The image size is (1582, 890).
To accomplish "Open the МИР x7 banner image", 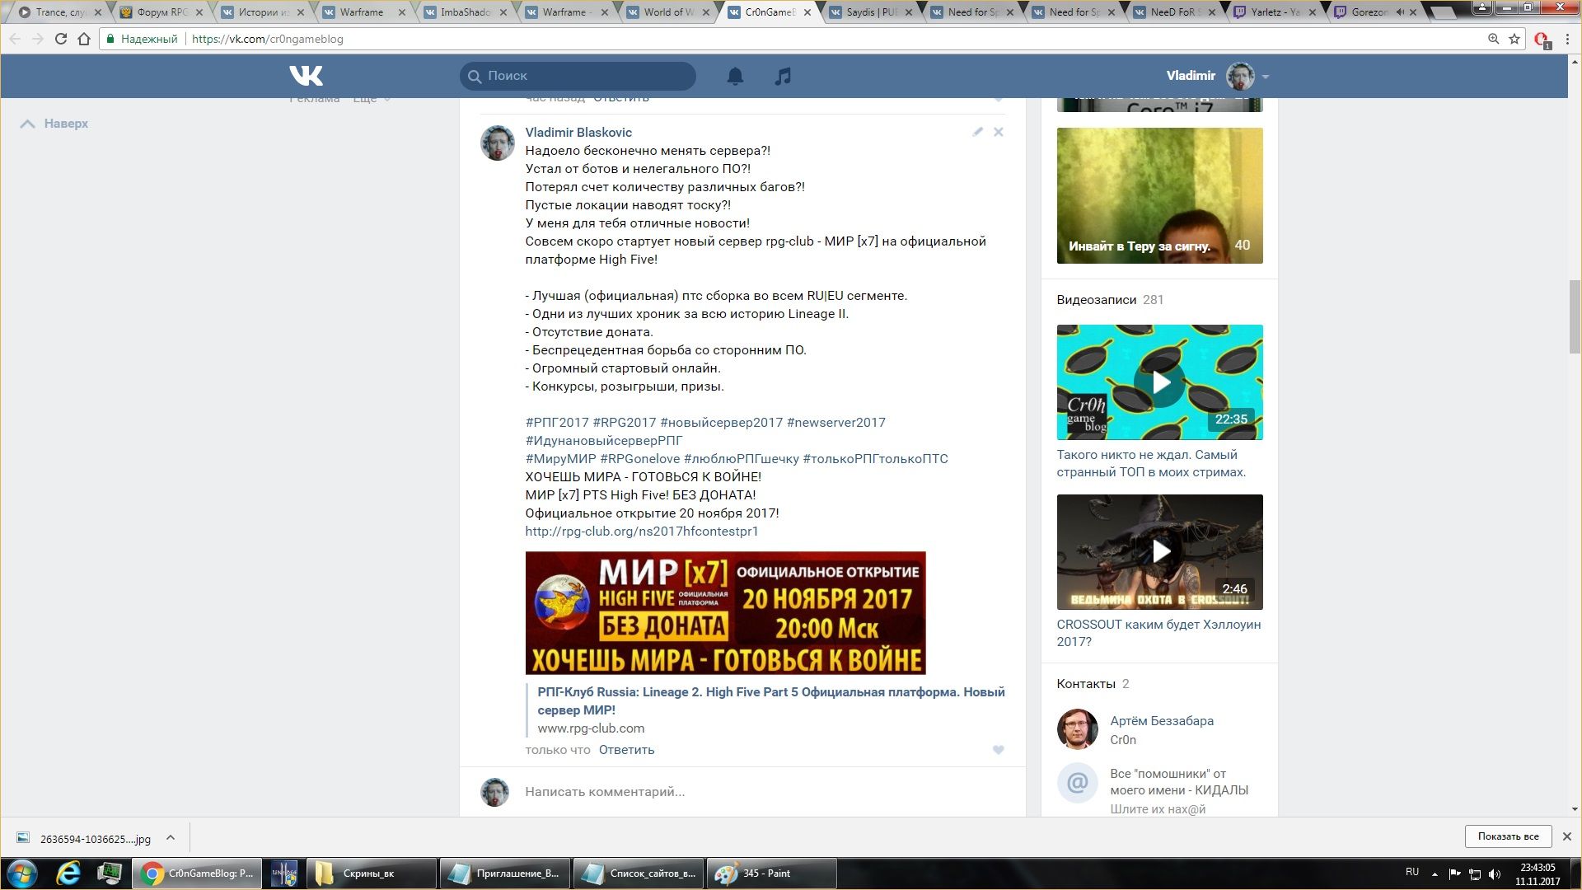I will click(725, 613).
